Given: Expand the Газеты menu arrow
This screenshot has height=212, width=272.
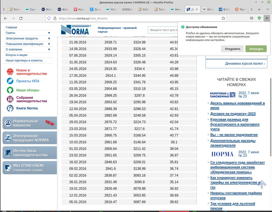Looking at the screenshot, I should pos(49,33).
